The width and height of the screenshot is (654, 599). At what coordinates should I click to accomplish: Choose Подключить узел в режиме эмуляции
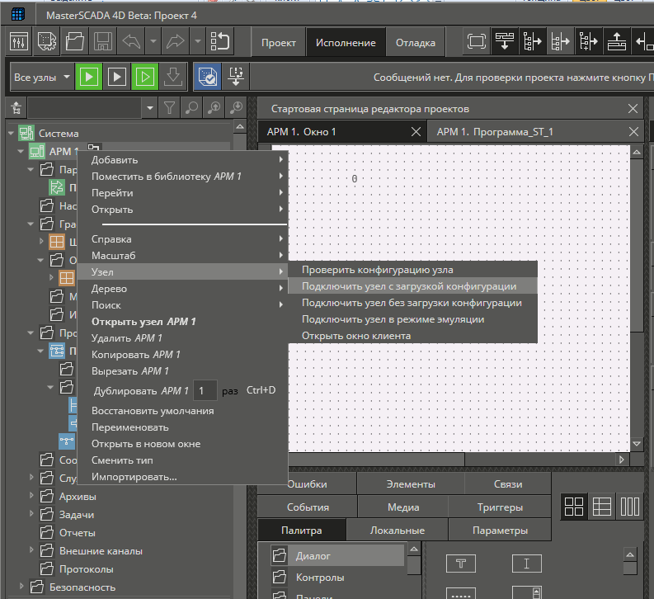(412, 319)
